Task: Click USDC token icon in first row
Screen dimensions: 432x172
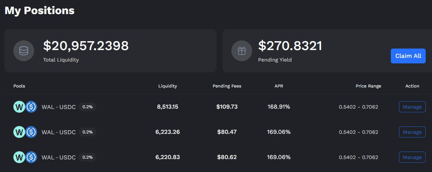Action: pyautogui.click(x=31, y=107)
